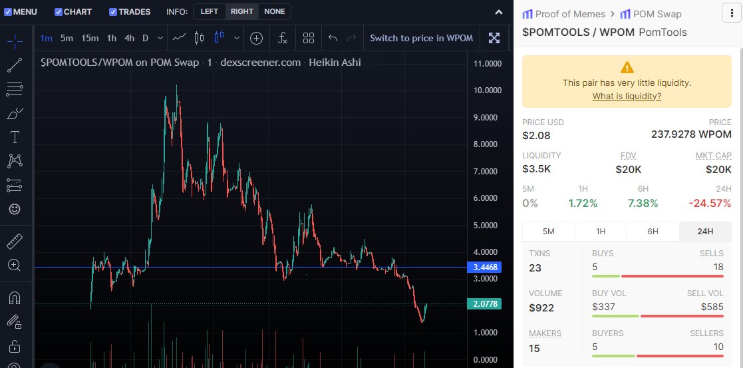Open the POM Swap breadcrumb link
This screenshot has width=743, height=368.
(x=651, y=14)
